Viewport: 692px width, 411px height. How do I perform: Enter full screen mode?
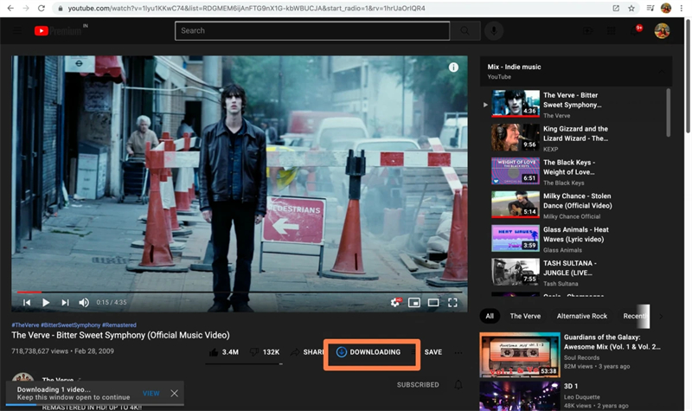(452, 302)
